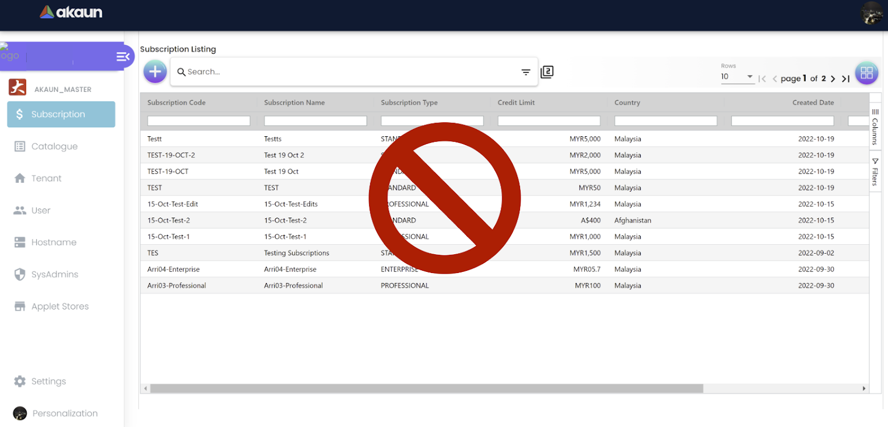The height and width of the screenshot is (427, 888).
Task: Focus the Search input field
Action: tap(350, 72)
